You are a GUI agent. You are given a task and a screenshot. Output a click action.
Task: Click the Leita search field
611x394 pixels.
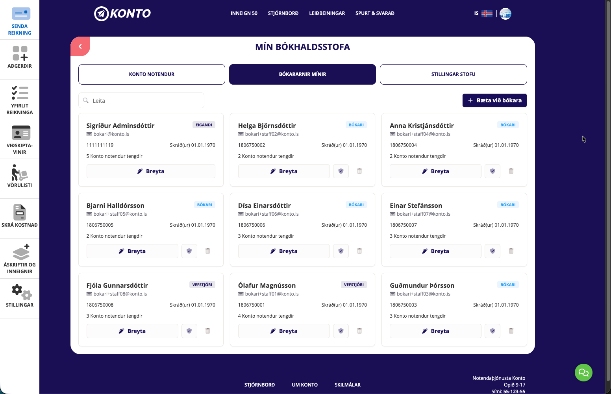(141, 100)
